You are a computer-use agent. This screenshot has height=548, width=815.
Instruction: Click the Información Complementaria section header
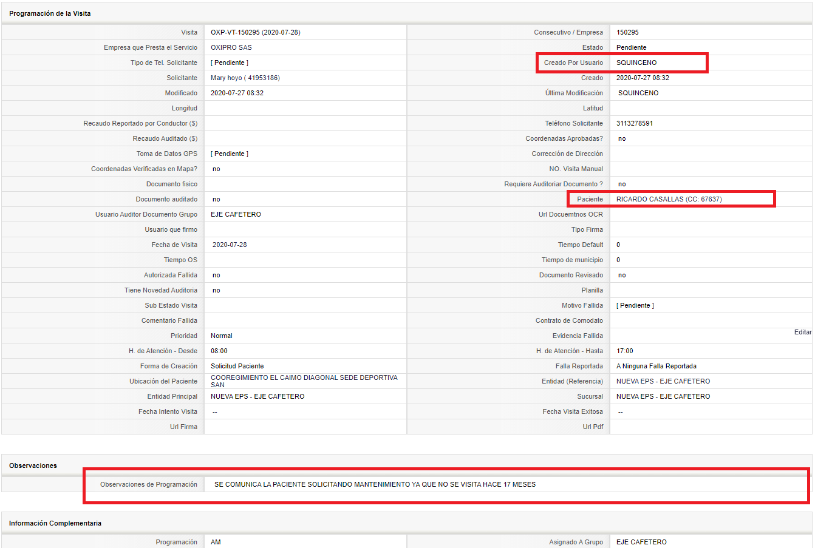[55, 523]
